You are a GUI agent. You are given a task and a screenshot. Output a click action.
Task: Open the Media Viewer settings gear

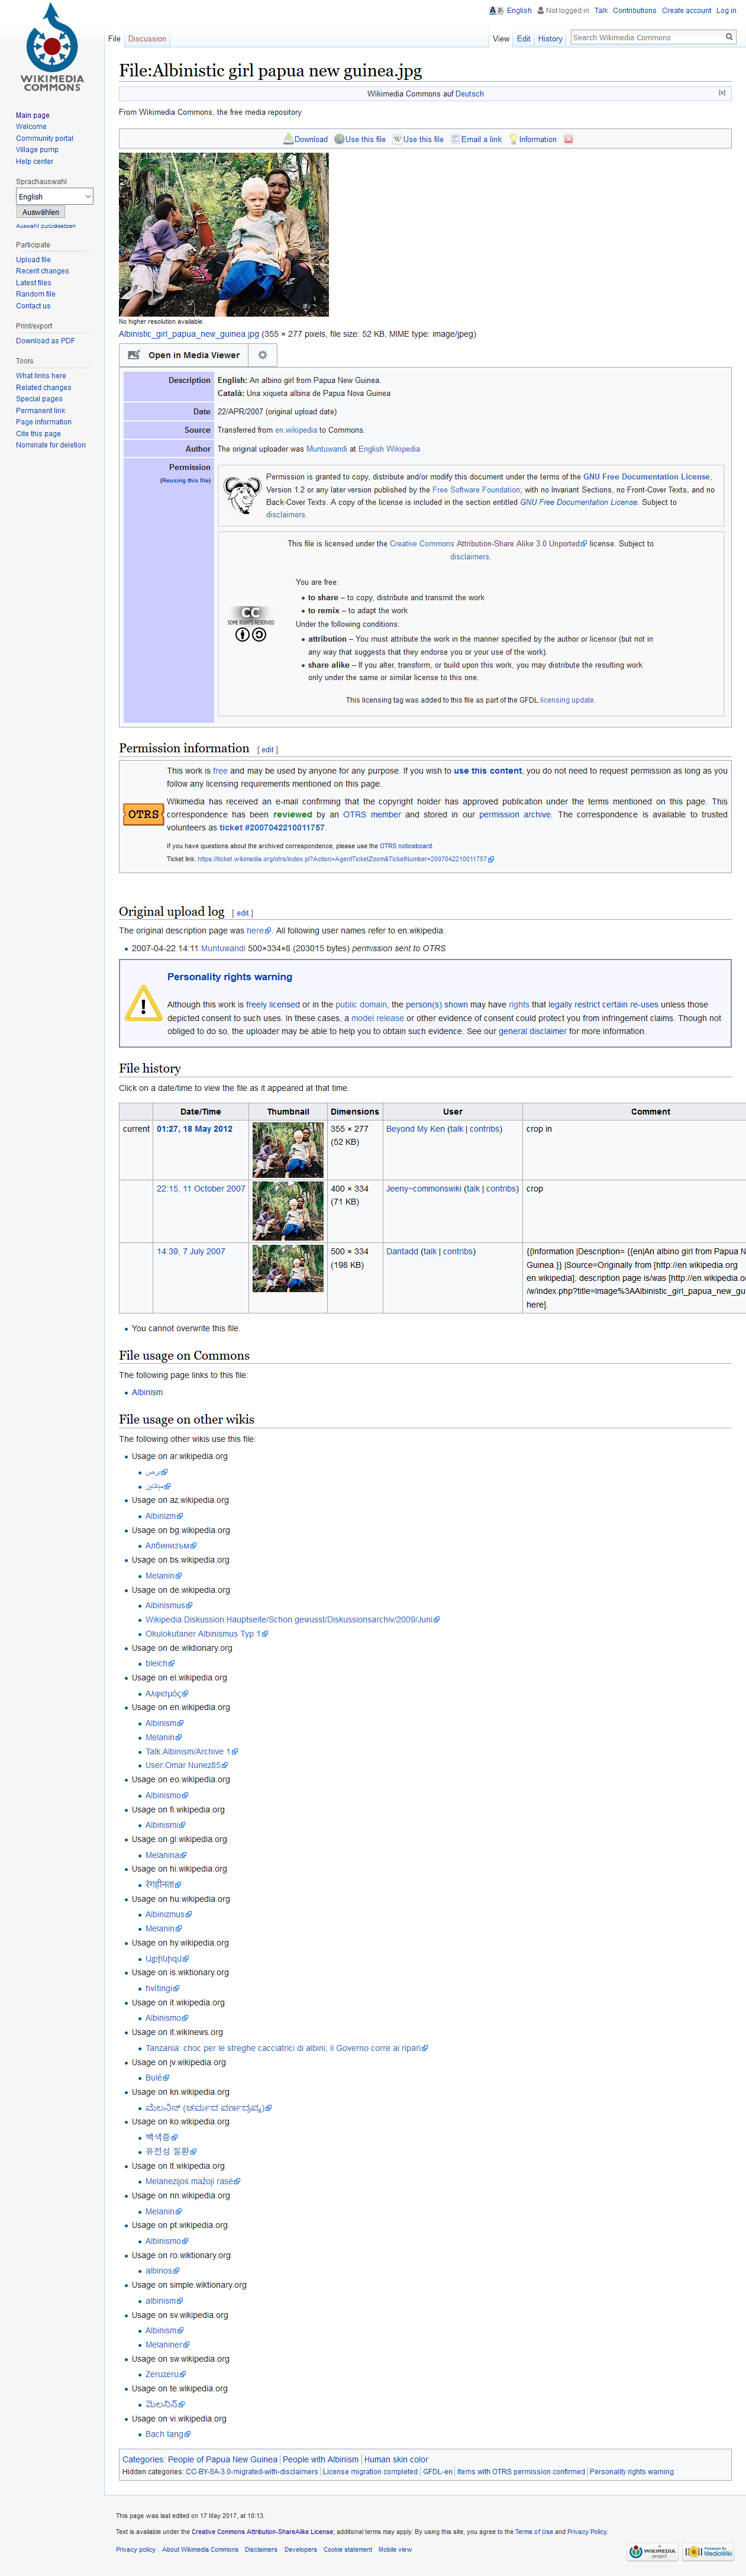pyautogui.click(x=263, y=355)
